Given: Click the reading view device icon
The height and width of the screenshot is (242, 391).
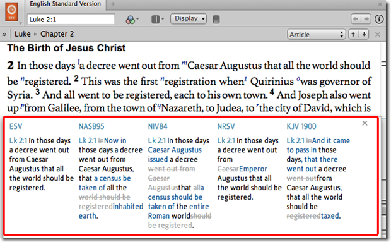Looking at the screenshot, I should pyautogui.click(x=216, y=20).
